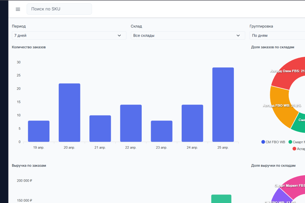Open the 'Группировка' dropdown showing По дням
The width and height of the screenshot is (305, 203).
pos(277,36)
